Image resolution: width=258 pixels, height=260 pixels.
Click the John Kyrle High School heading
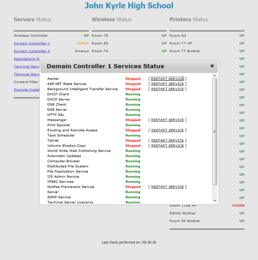click(129, 6)
